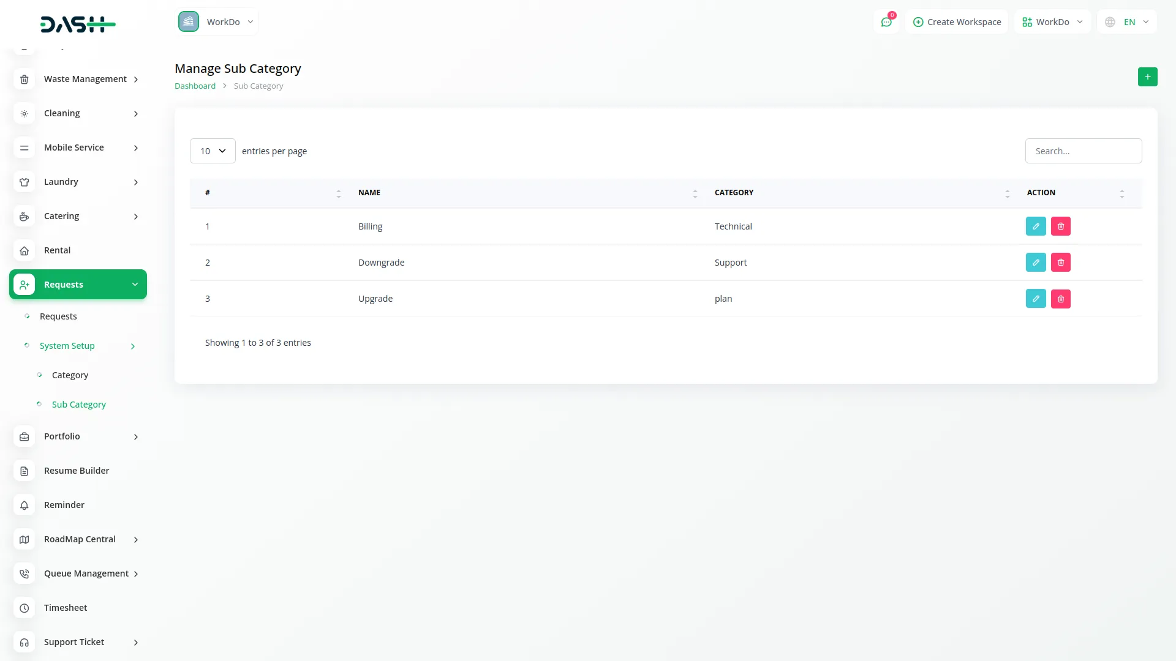Collapse the Requests sidebar menu

(x=78, y=285)
